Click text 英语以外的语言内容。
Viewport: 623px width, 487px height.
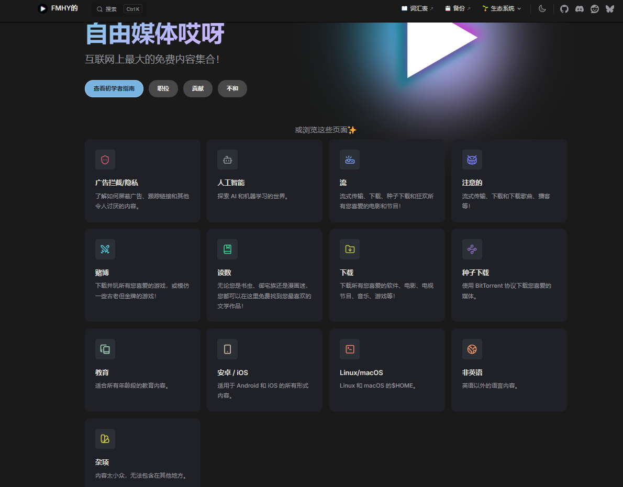click(491, 386)
